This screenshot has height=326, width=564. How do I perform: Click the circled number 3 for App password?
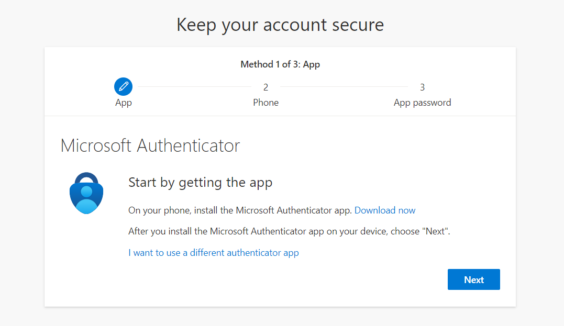click(x=422, y=86)
